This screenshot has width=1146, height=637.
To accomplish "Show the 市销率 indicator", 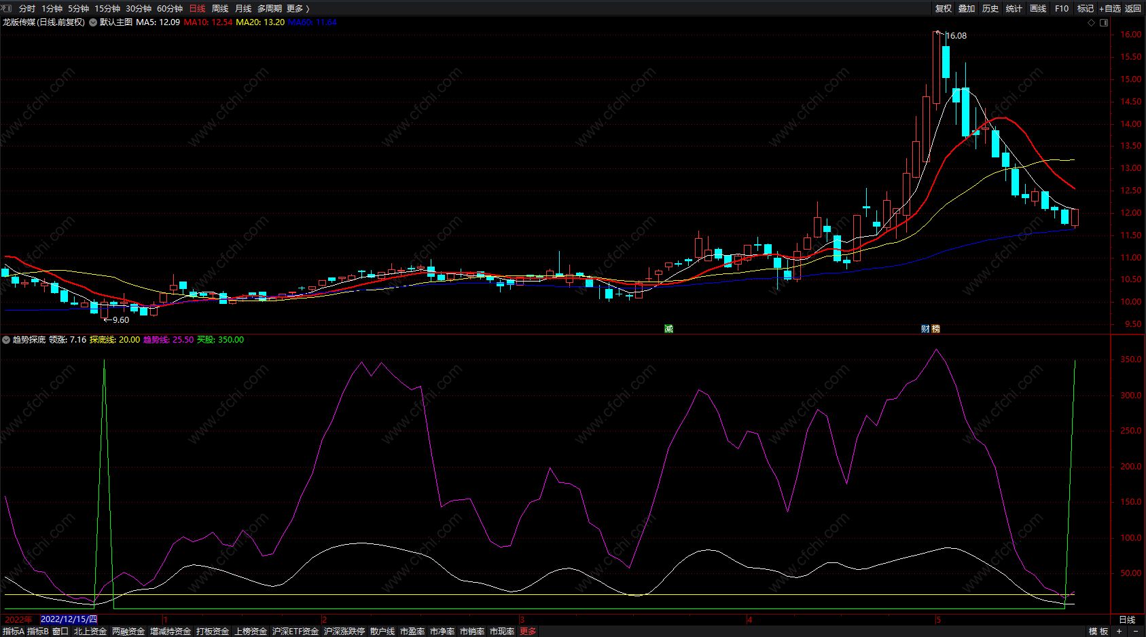I will pyautogui.click(x=472, y=632).
